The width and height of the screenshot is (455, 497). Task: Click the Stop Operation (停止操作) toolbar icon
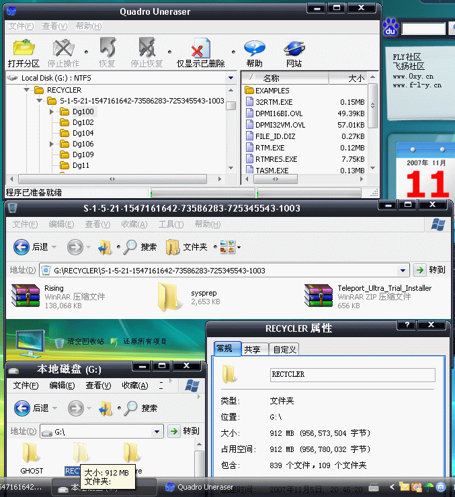pos(63,48)
